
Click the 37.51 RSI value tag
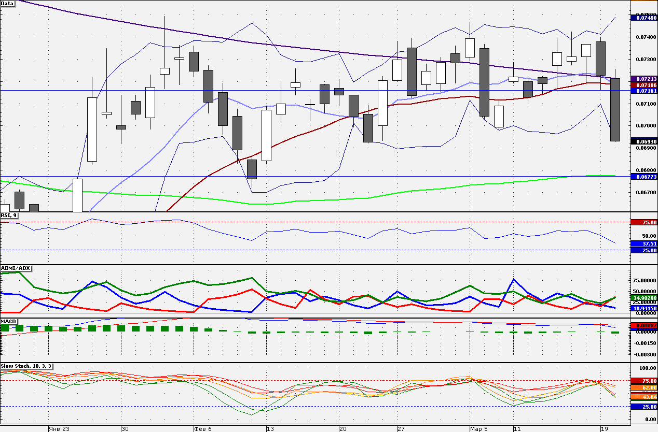tap(643, 243)
